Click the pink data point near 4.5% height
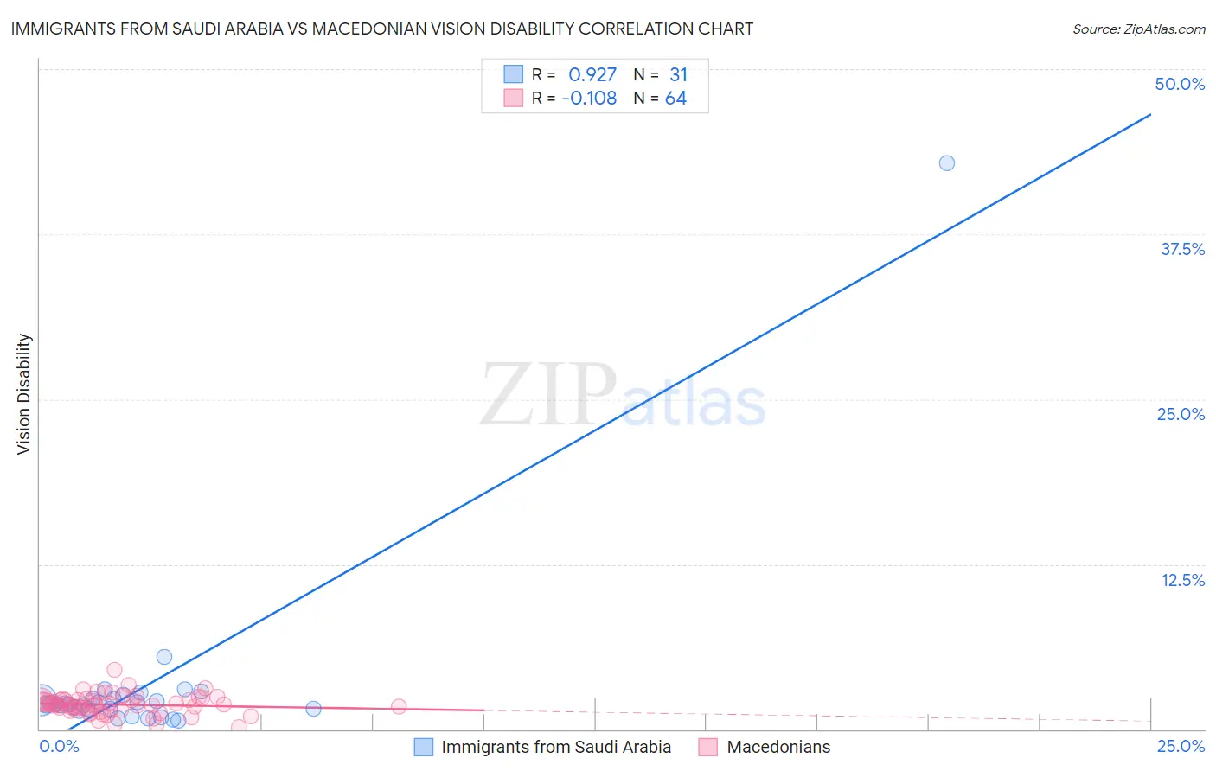The height and width of the screenshot is (771, 1216). coord(114,670)
